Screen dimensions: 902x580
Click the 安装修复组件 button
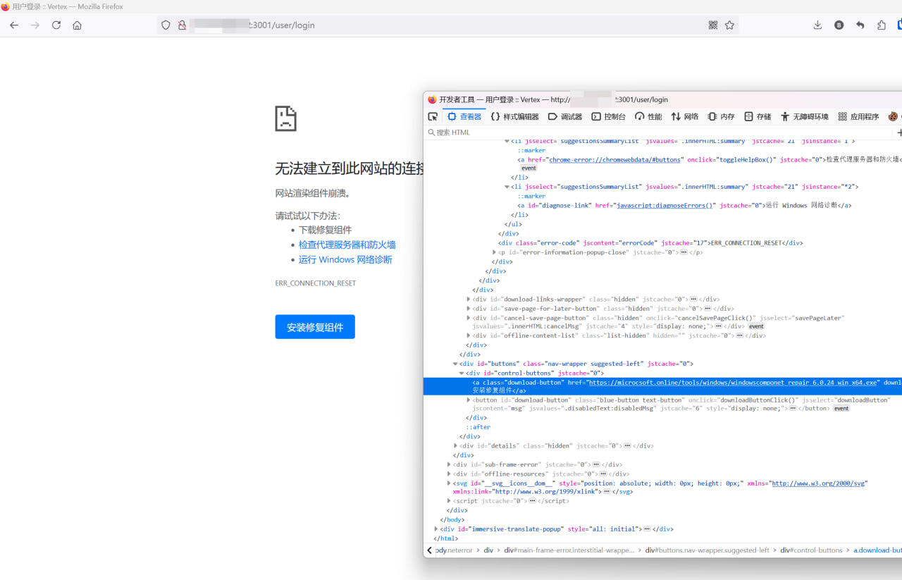(x=315, y=327)
